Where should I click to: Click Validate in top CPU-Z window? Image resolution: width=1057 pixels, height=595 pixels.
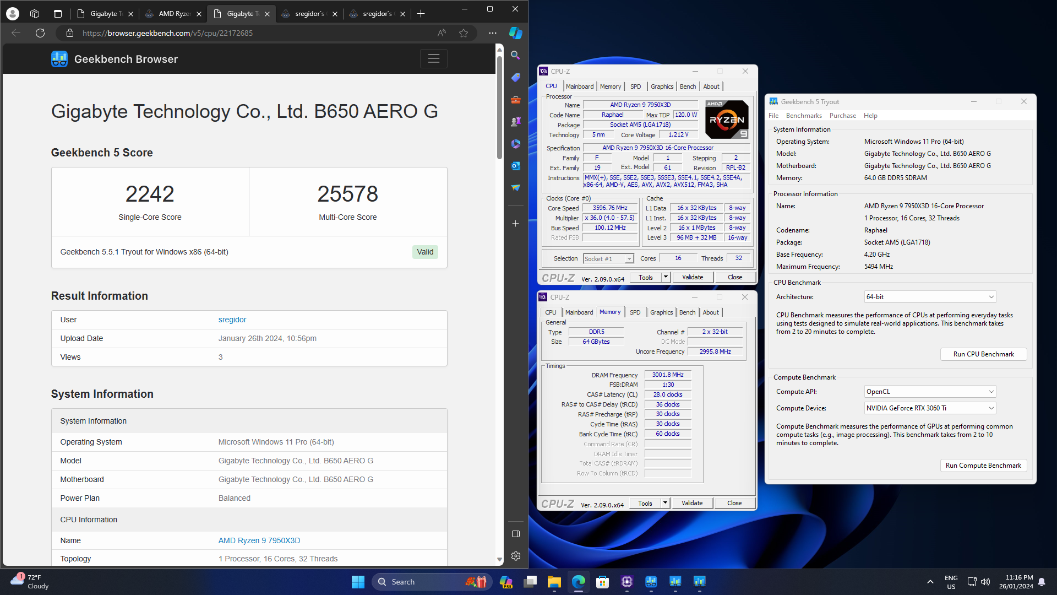tap(693, 277)
